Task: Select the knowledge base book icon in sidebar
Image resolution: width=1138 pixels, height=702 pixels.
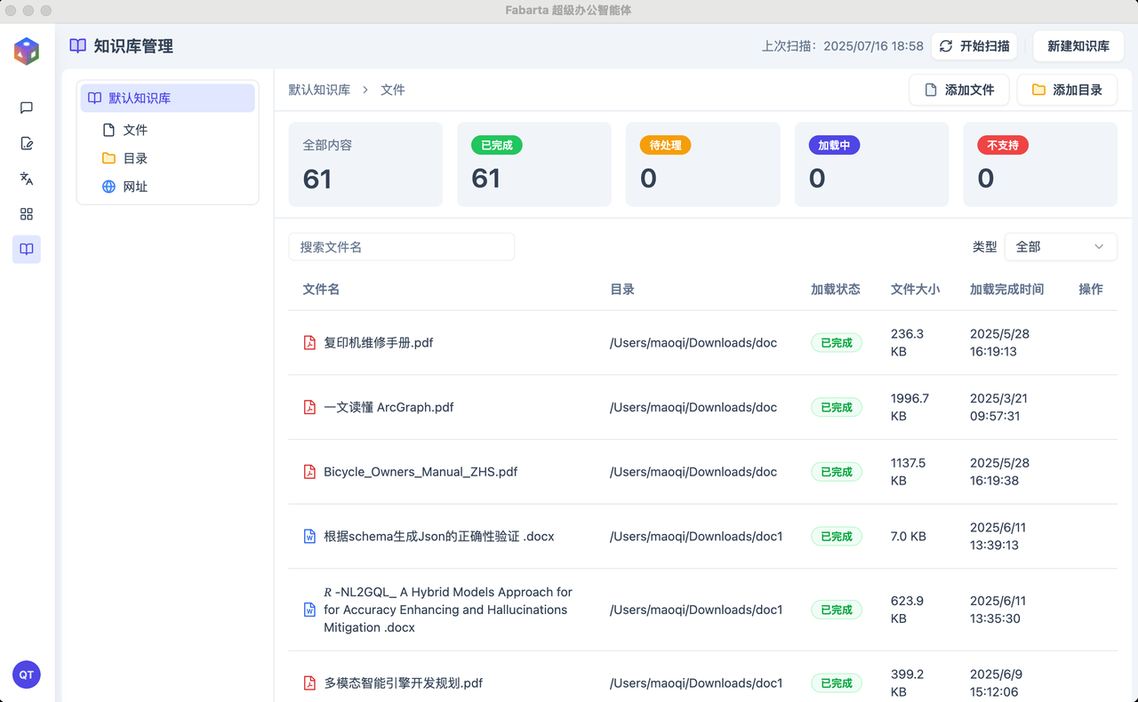Action: pos(27,250)
